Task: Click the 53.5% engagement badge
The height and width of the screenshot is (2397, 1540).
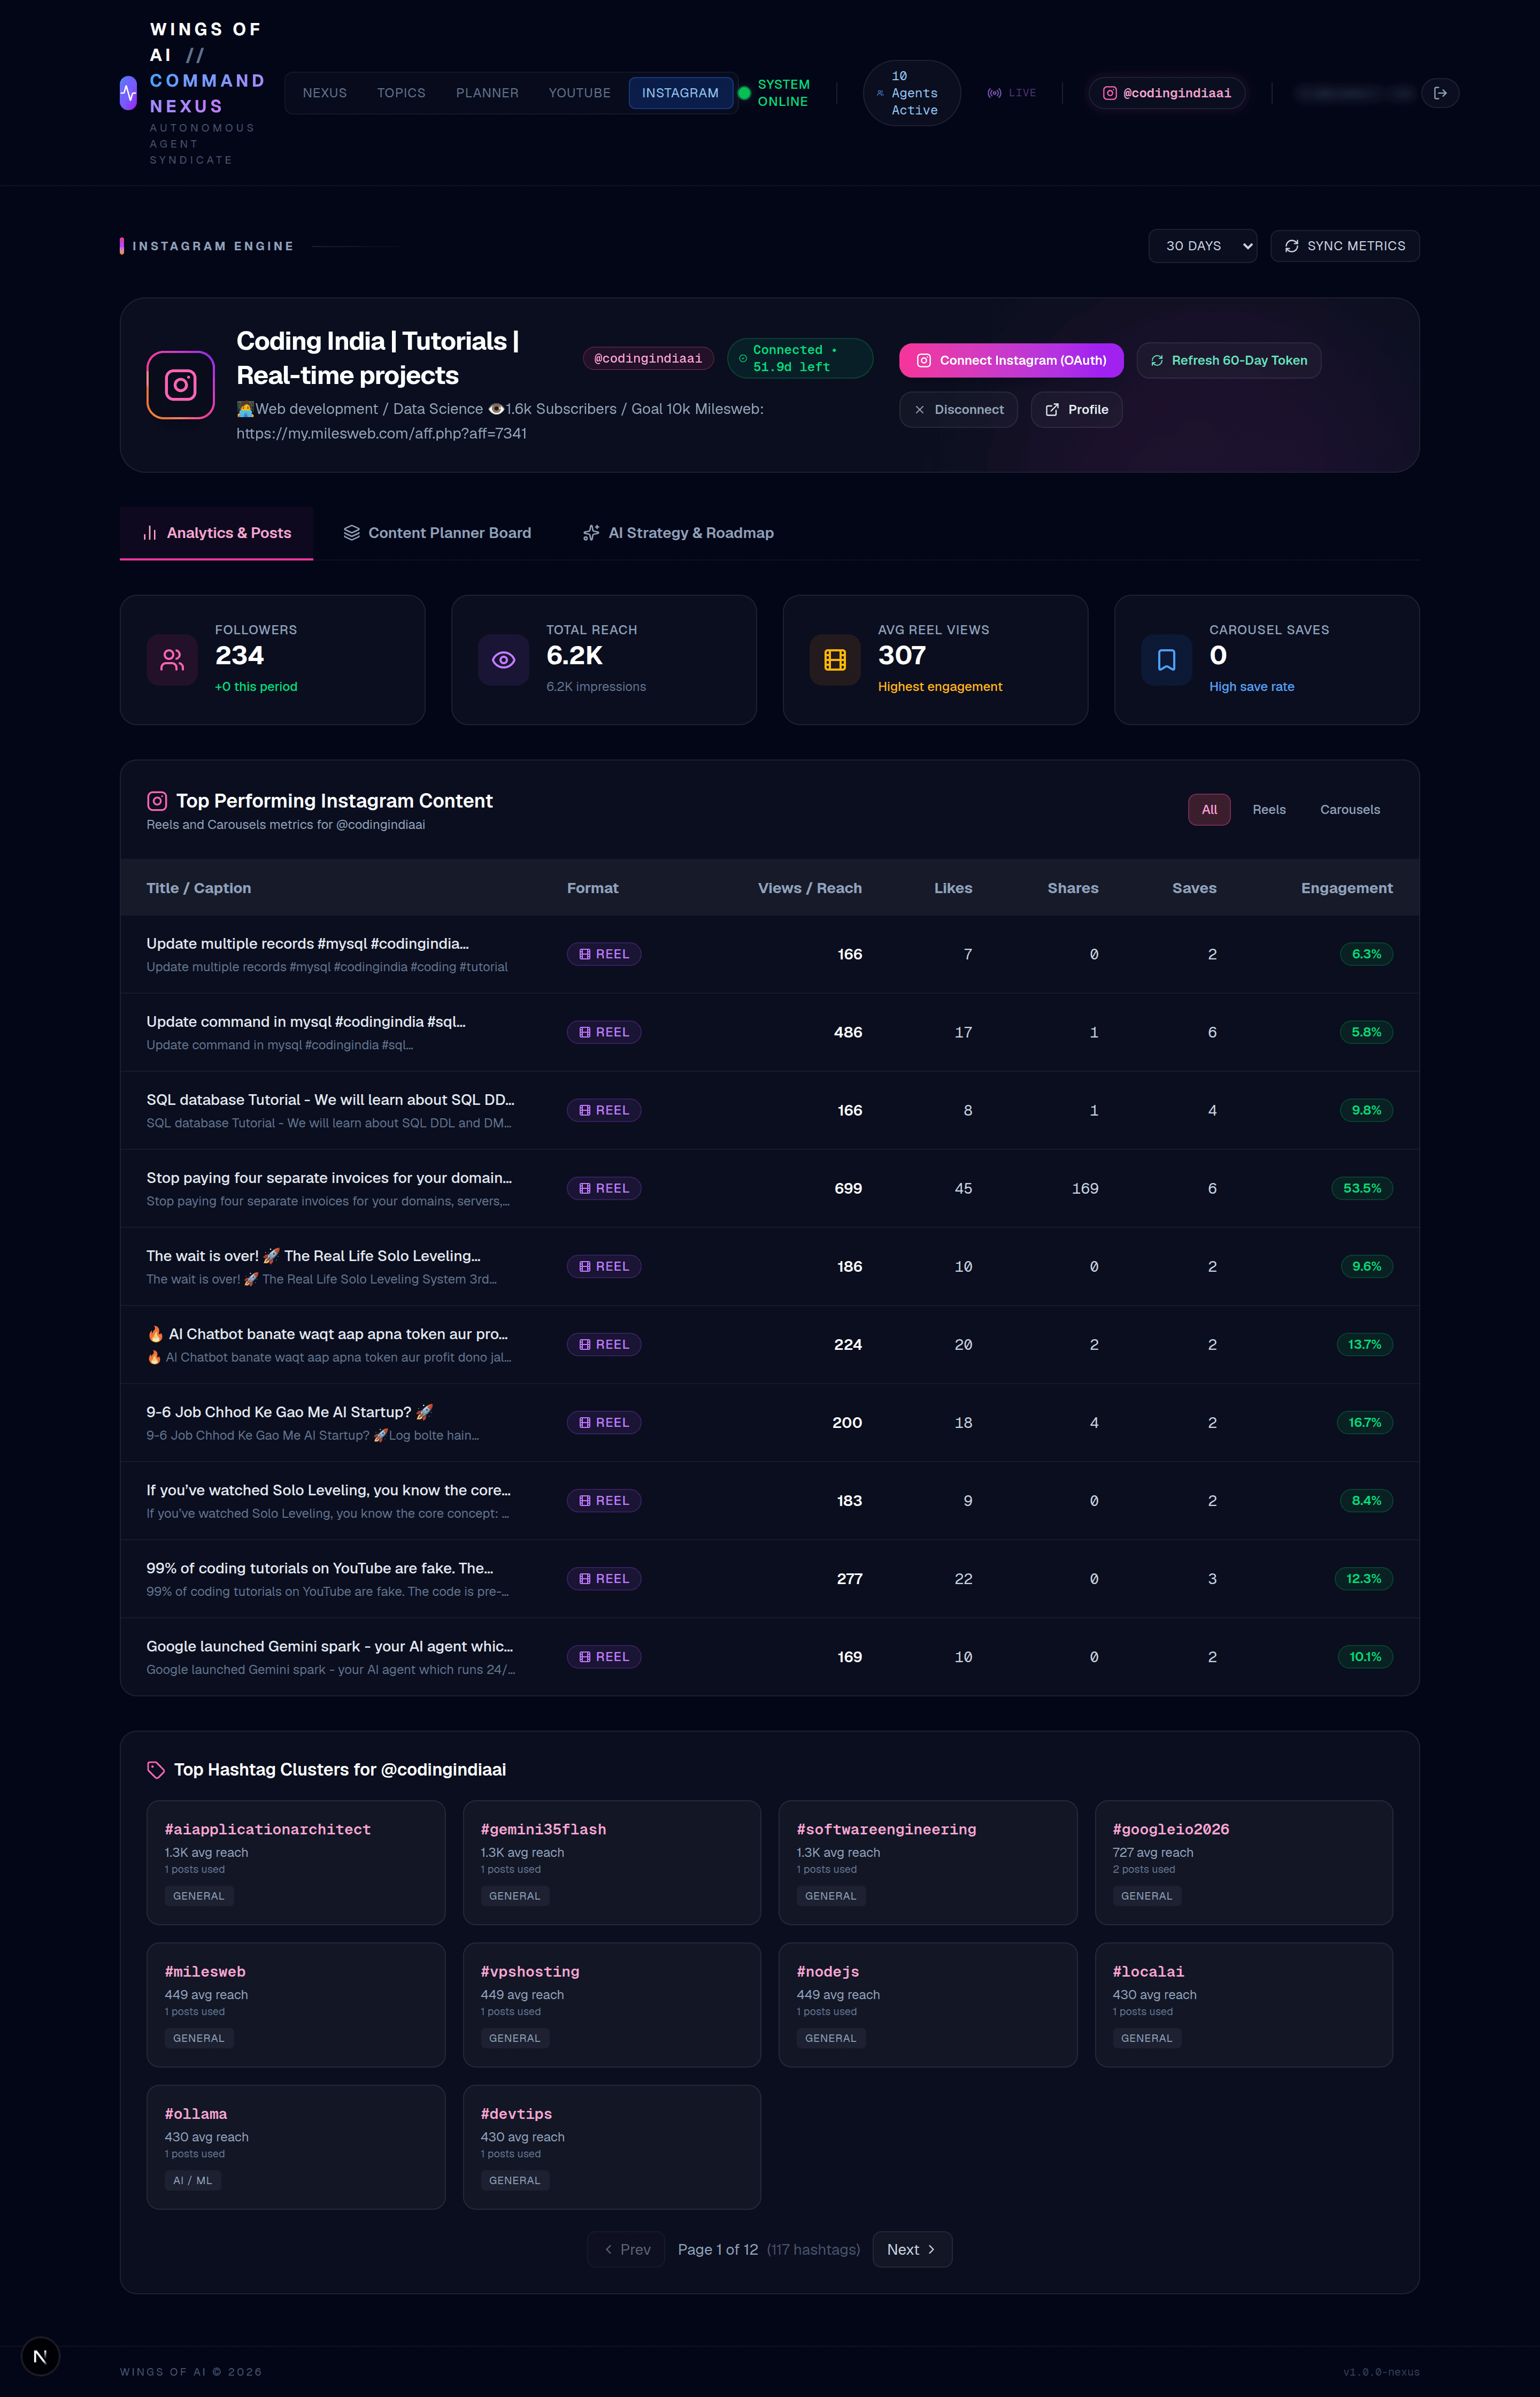Action: coord(1362,1188)
